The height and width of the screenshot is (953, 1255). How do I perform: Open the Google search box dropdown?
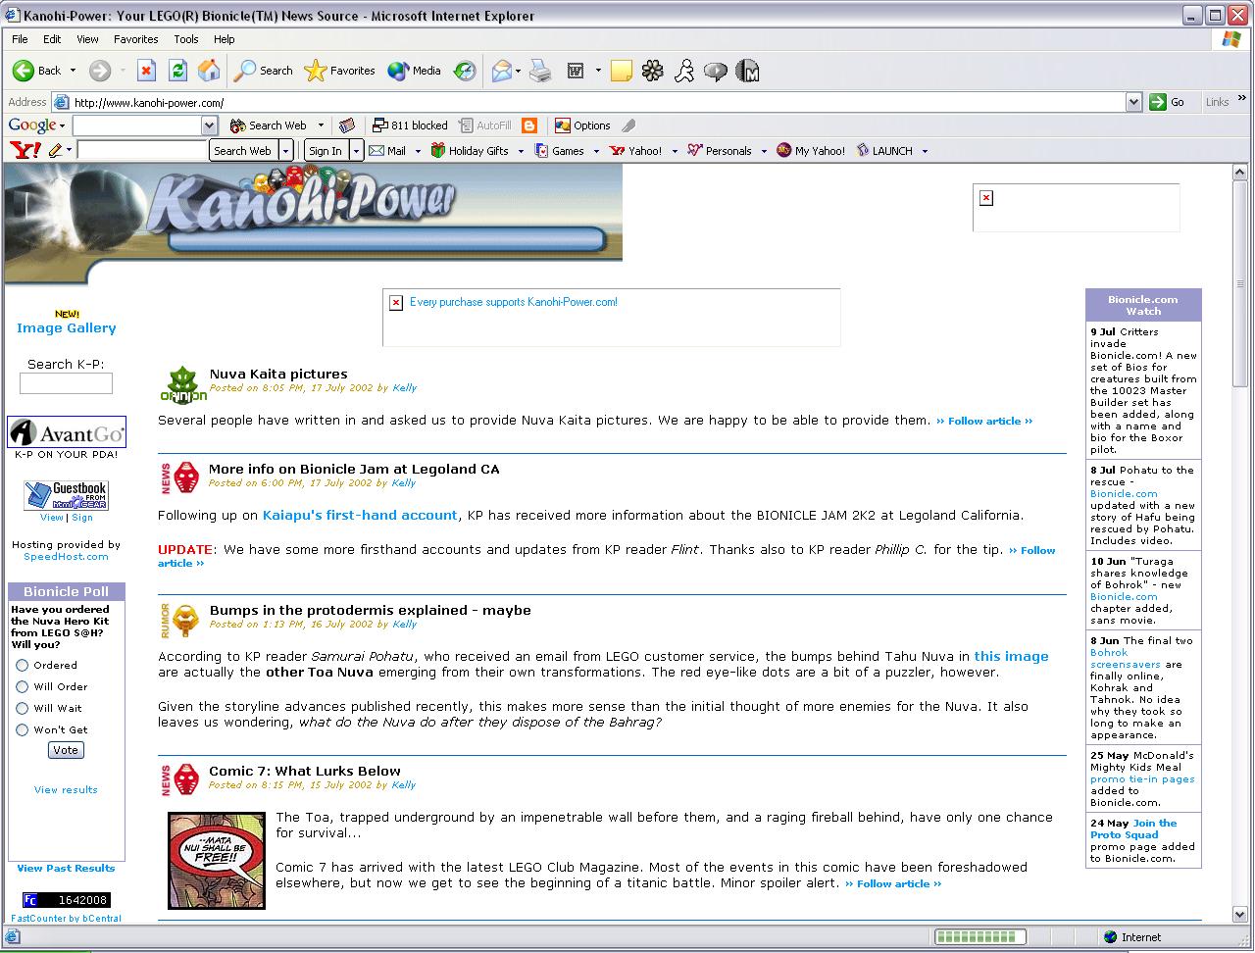coord(209,125)
